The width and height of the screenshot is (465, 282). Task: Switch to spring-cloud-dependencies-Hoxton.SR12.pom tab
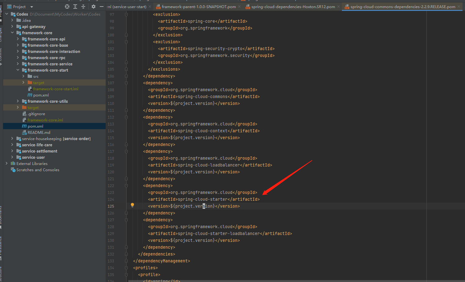293,7
